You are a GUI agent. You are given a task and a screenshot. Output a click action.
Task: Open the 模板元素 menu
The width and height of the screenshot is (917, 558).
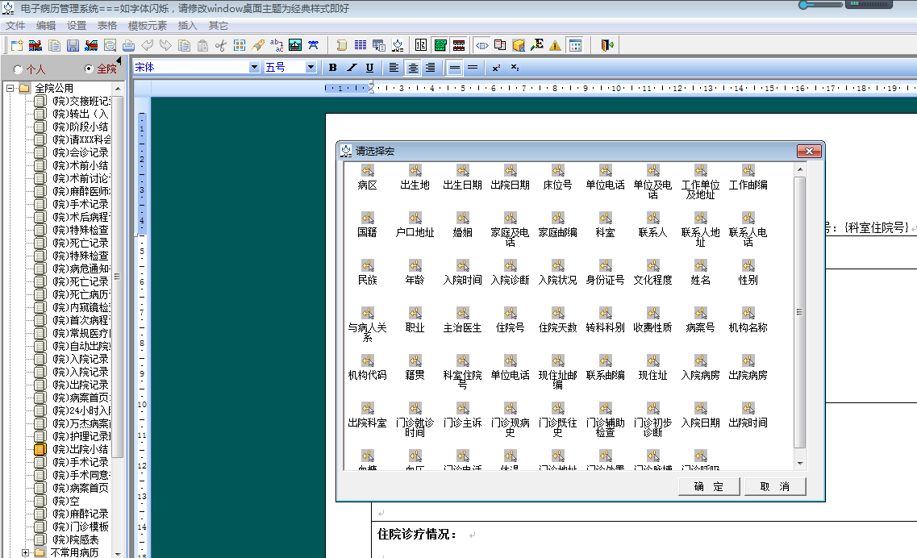coord(148,26)
